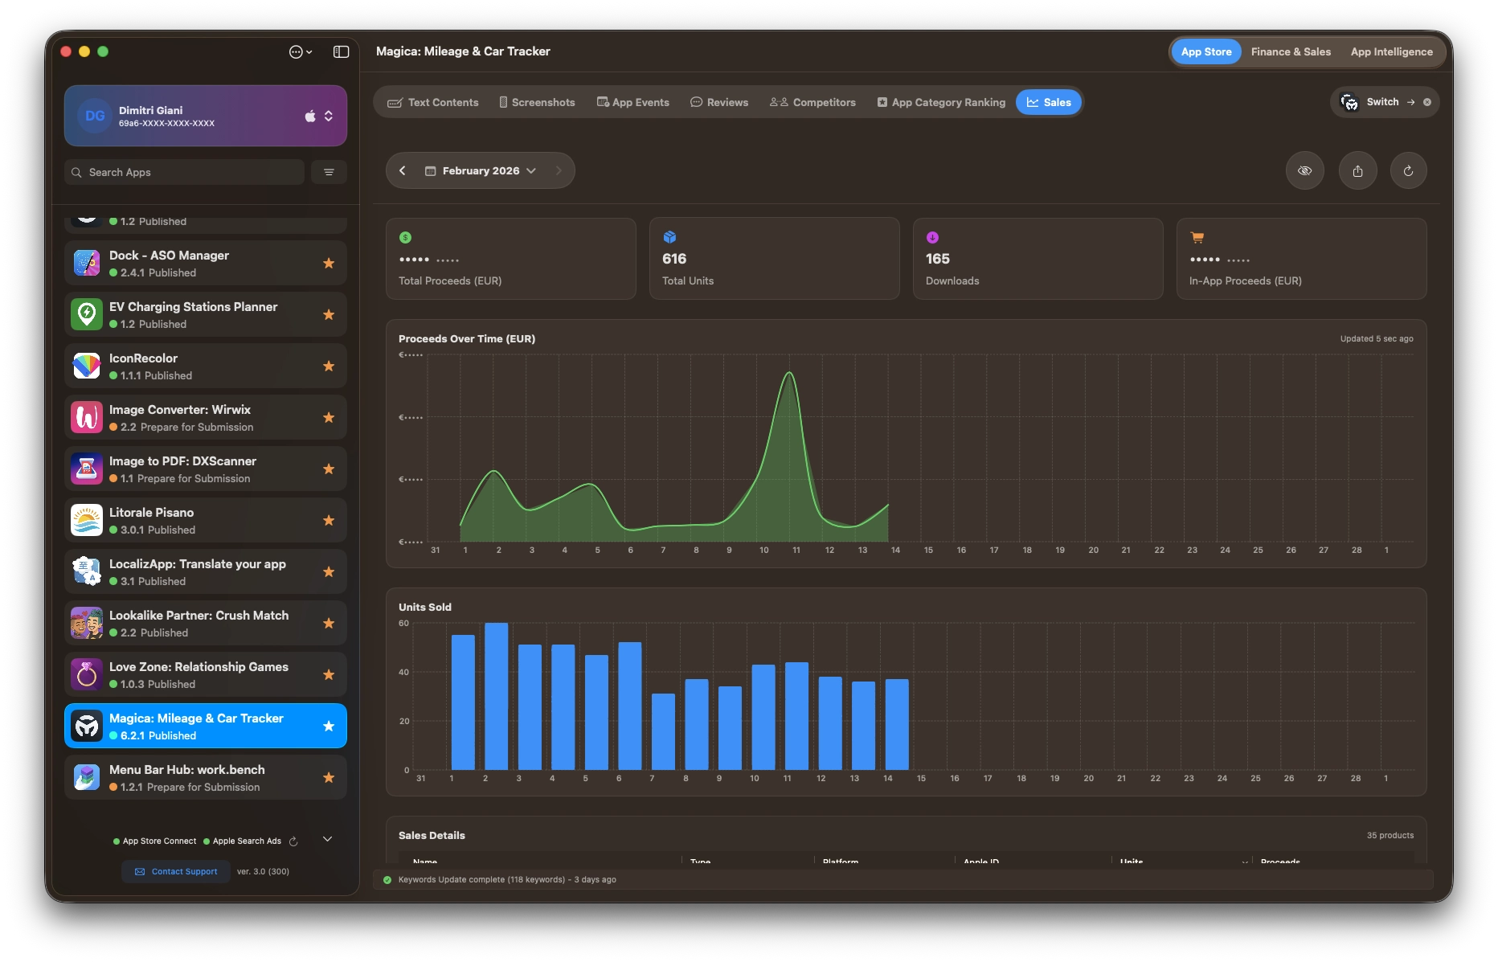
Task: Toggle favorite star on Magica: Mileage & Car Tracker
Action: coord(329,727)
